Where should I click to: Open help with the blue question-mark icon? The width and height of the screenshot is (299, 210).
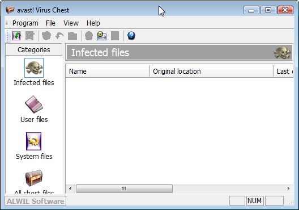[x=131, y=36]
